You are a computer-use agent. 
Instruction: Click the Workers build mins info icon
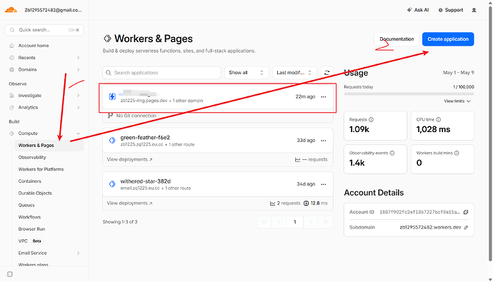457,153
